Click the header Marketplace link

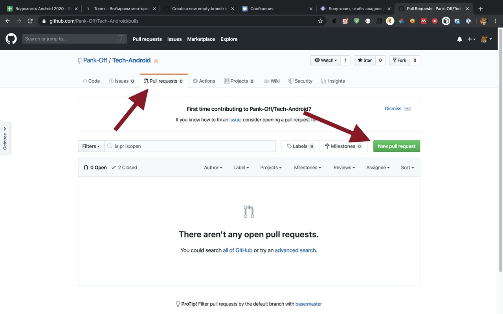click(x=201, y=39)
